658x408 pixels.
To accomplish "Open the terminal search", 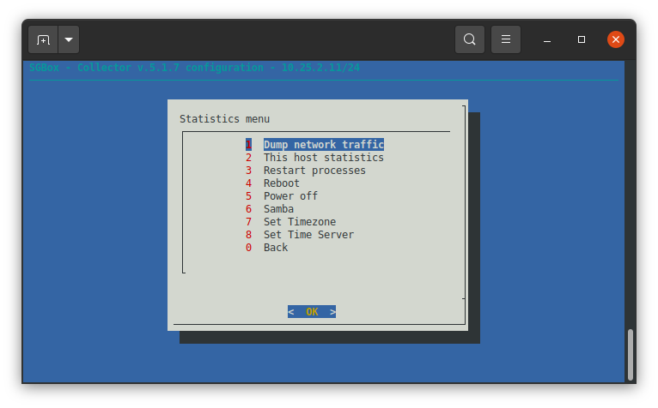I will pyautogui.click(x=470, y=39).
